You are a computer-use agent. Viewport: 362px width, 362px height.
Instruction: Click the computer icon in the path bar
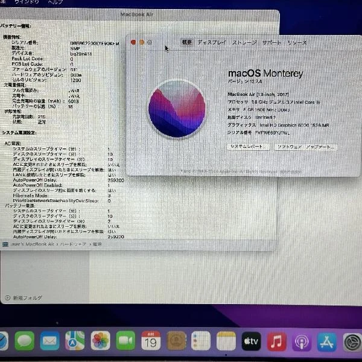tap(5, 244)
